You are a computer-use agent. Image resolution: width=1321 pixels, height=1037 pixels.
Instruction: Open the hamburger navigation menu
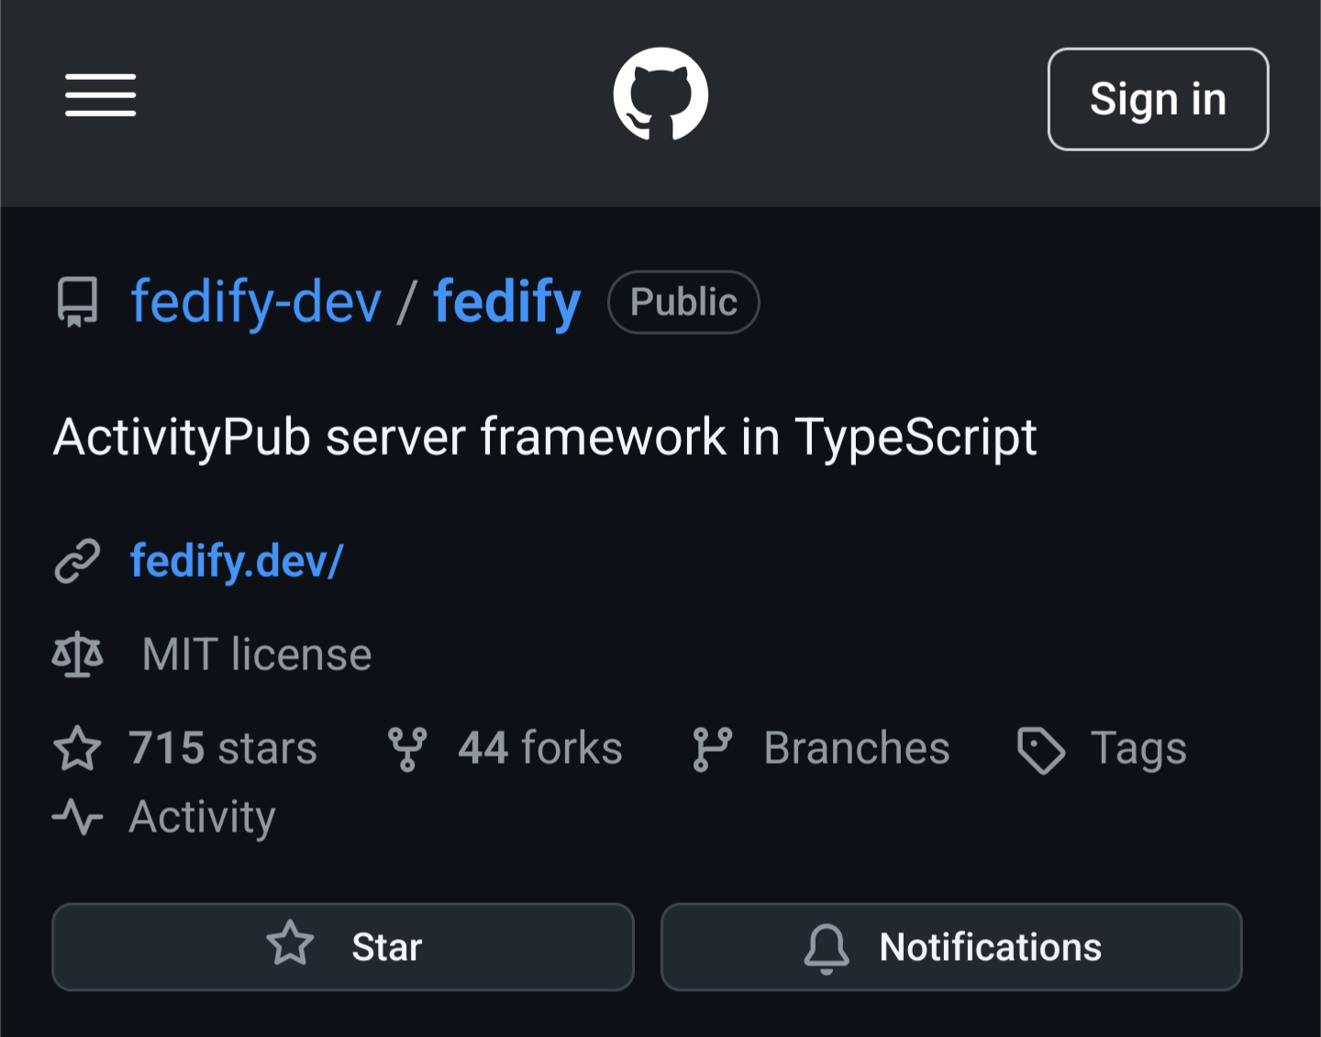[100, 95]
